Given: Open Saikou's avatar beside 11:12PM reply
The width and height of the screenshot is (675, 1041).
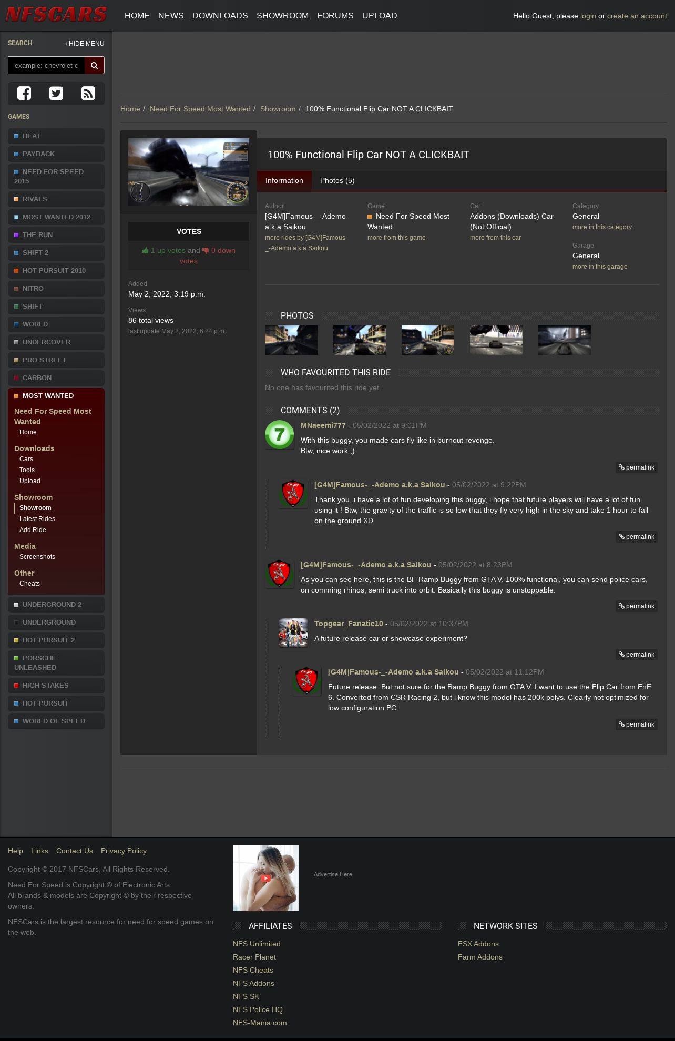Looking at the screenshot, I should tap(306, 681).
